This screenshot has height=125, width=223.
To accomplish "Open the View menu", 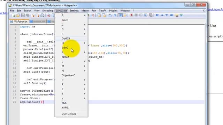I will pos(37,11).
